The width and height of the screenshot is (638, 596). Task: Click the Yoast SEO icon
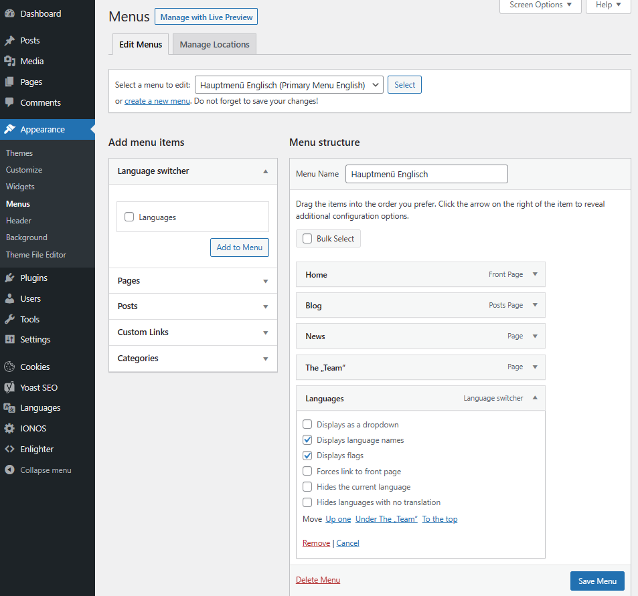coord(9,387)
